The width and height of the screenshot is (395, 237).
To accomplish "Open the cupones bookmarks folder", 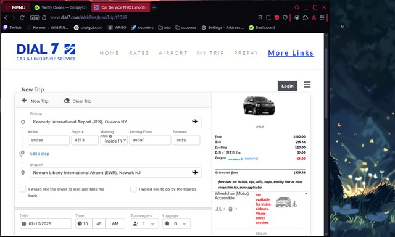I will [186, 27].
